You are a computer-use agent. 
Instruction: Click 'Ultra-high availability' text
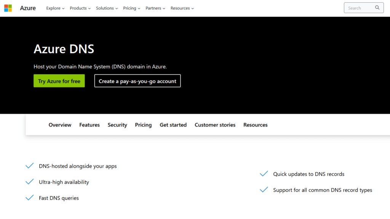pos(64,182)
